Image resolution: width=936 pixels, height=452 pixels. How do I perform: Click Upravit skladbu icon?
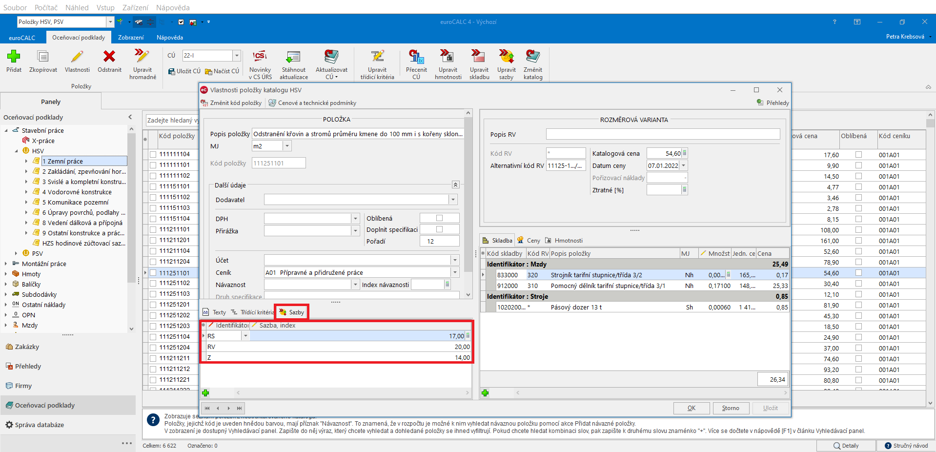click(479, 57)
